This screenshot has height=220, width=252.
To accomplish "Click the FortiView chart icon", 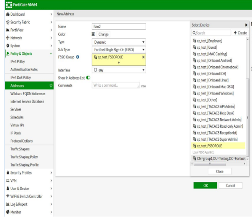I will click(8, 30).
